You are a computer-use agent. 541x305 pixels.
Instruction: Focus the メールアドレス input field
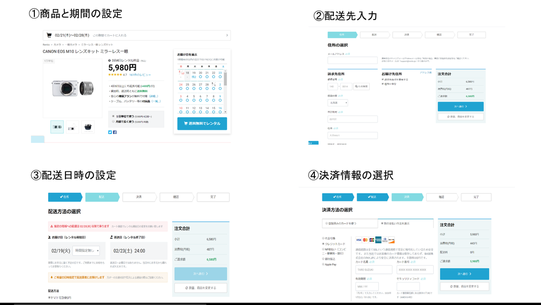(x=352, y=60)
